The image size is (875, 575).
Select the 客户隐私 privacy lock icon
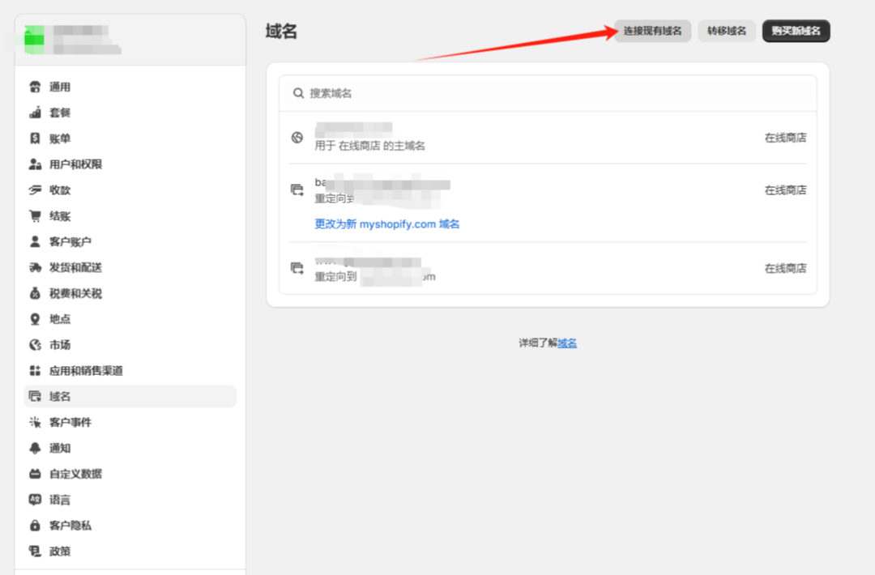point(35,525)
